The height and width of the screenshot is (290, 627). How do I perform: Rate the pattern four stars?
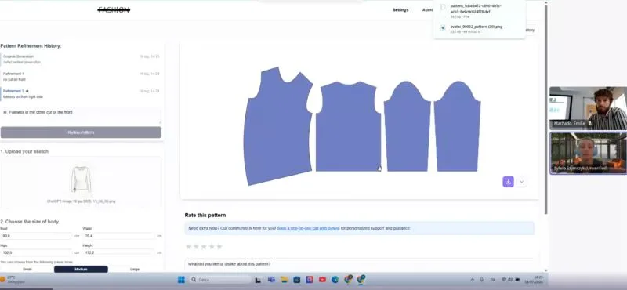tap(212, 246)
